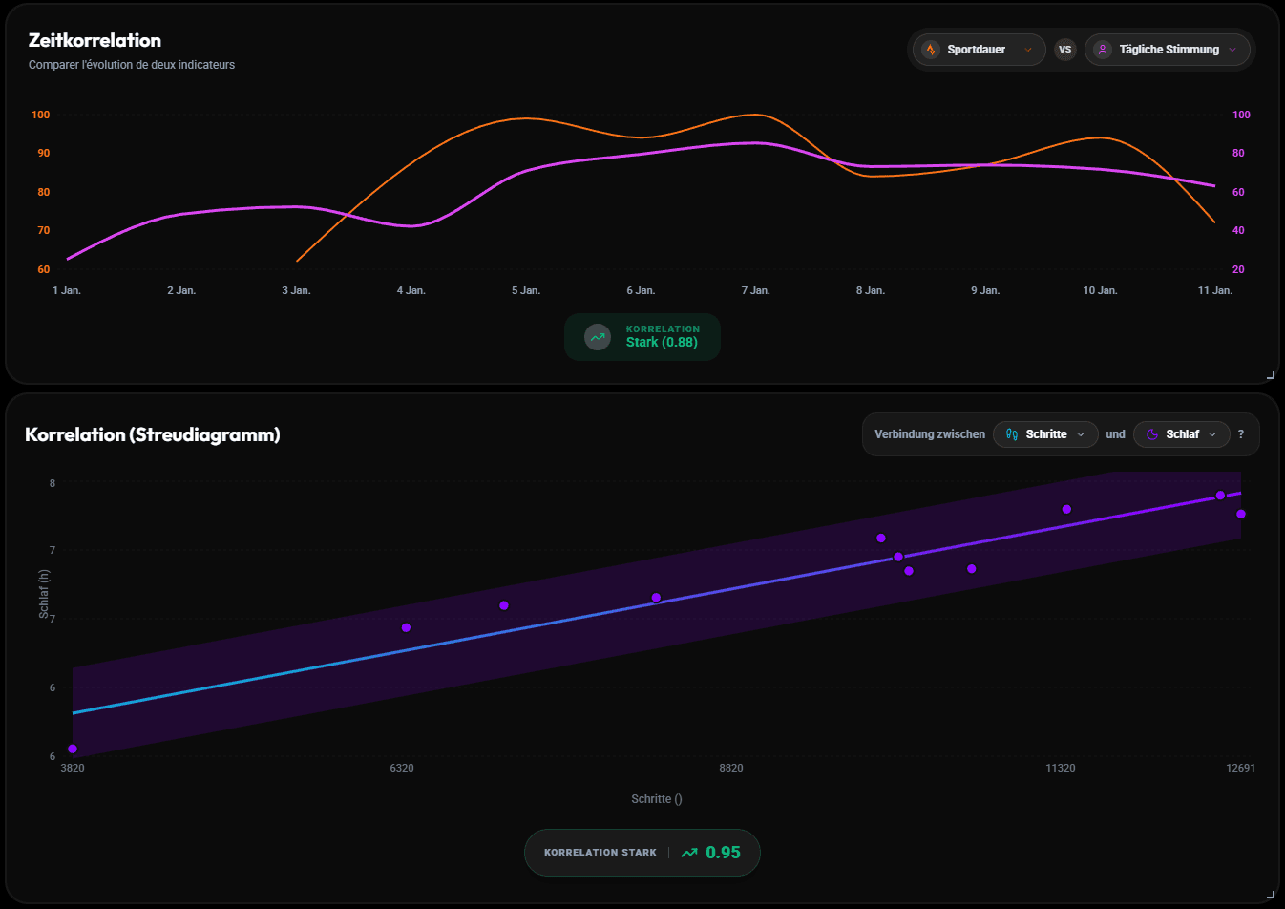
Task: Click the orange Sportdauer activity icon
Action: (931, 50)
